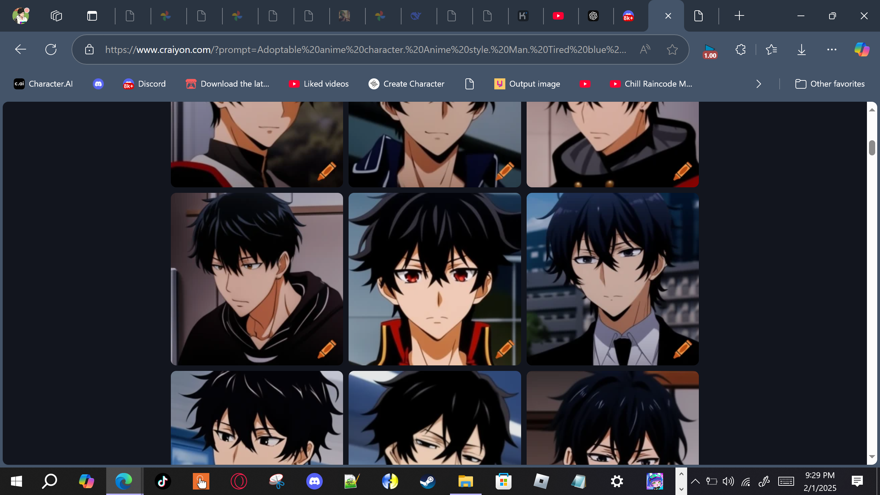Switch to the ChatGPT tab
Viewport: 880px width, 495px height.
coord(593,16)
